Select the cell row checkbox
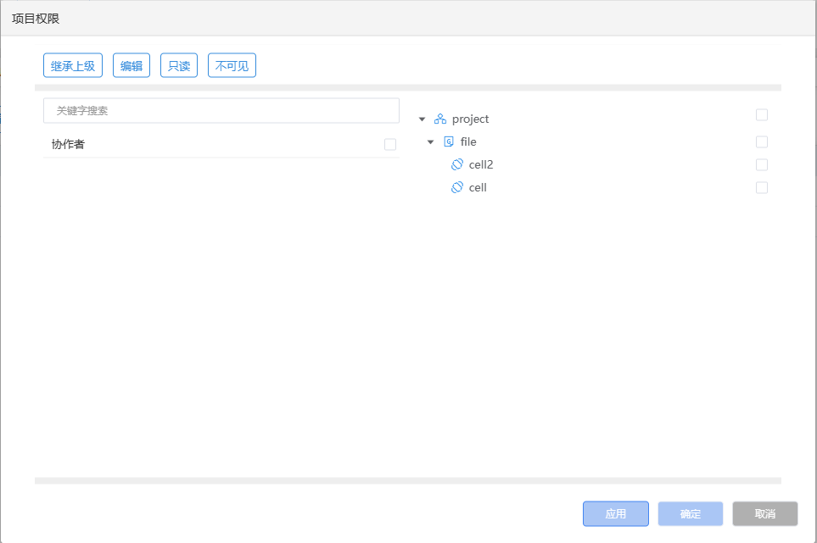The height and width of the screenshot is (543, 817). 762,188
